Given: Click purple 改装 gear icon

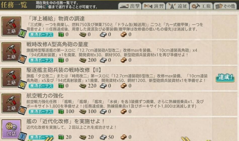Looking at the screenshot, I should click(x=11, y=129).
